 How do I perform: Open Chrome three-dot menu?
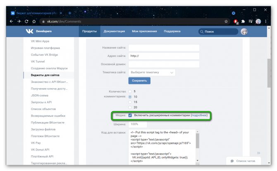coord(265,21)
